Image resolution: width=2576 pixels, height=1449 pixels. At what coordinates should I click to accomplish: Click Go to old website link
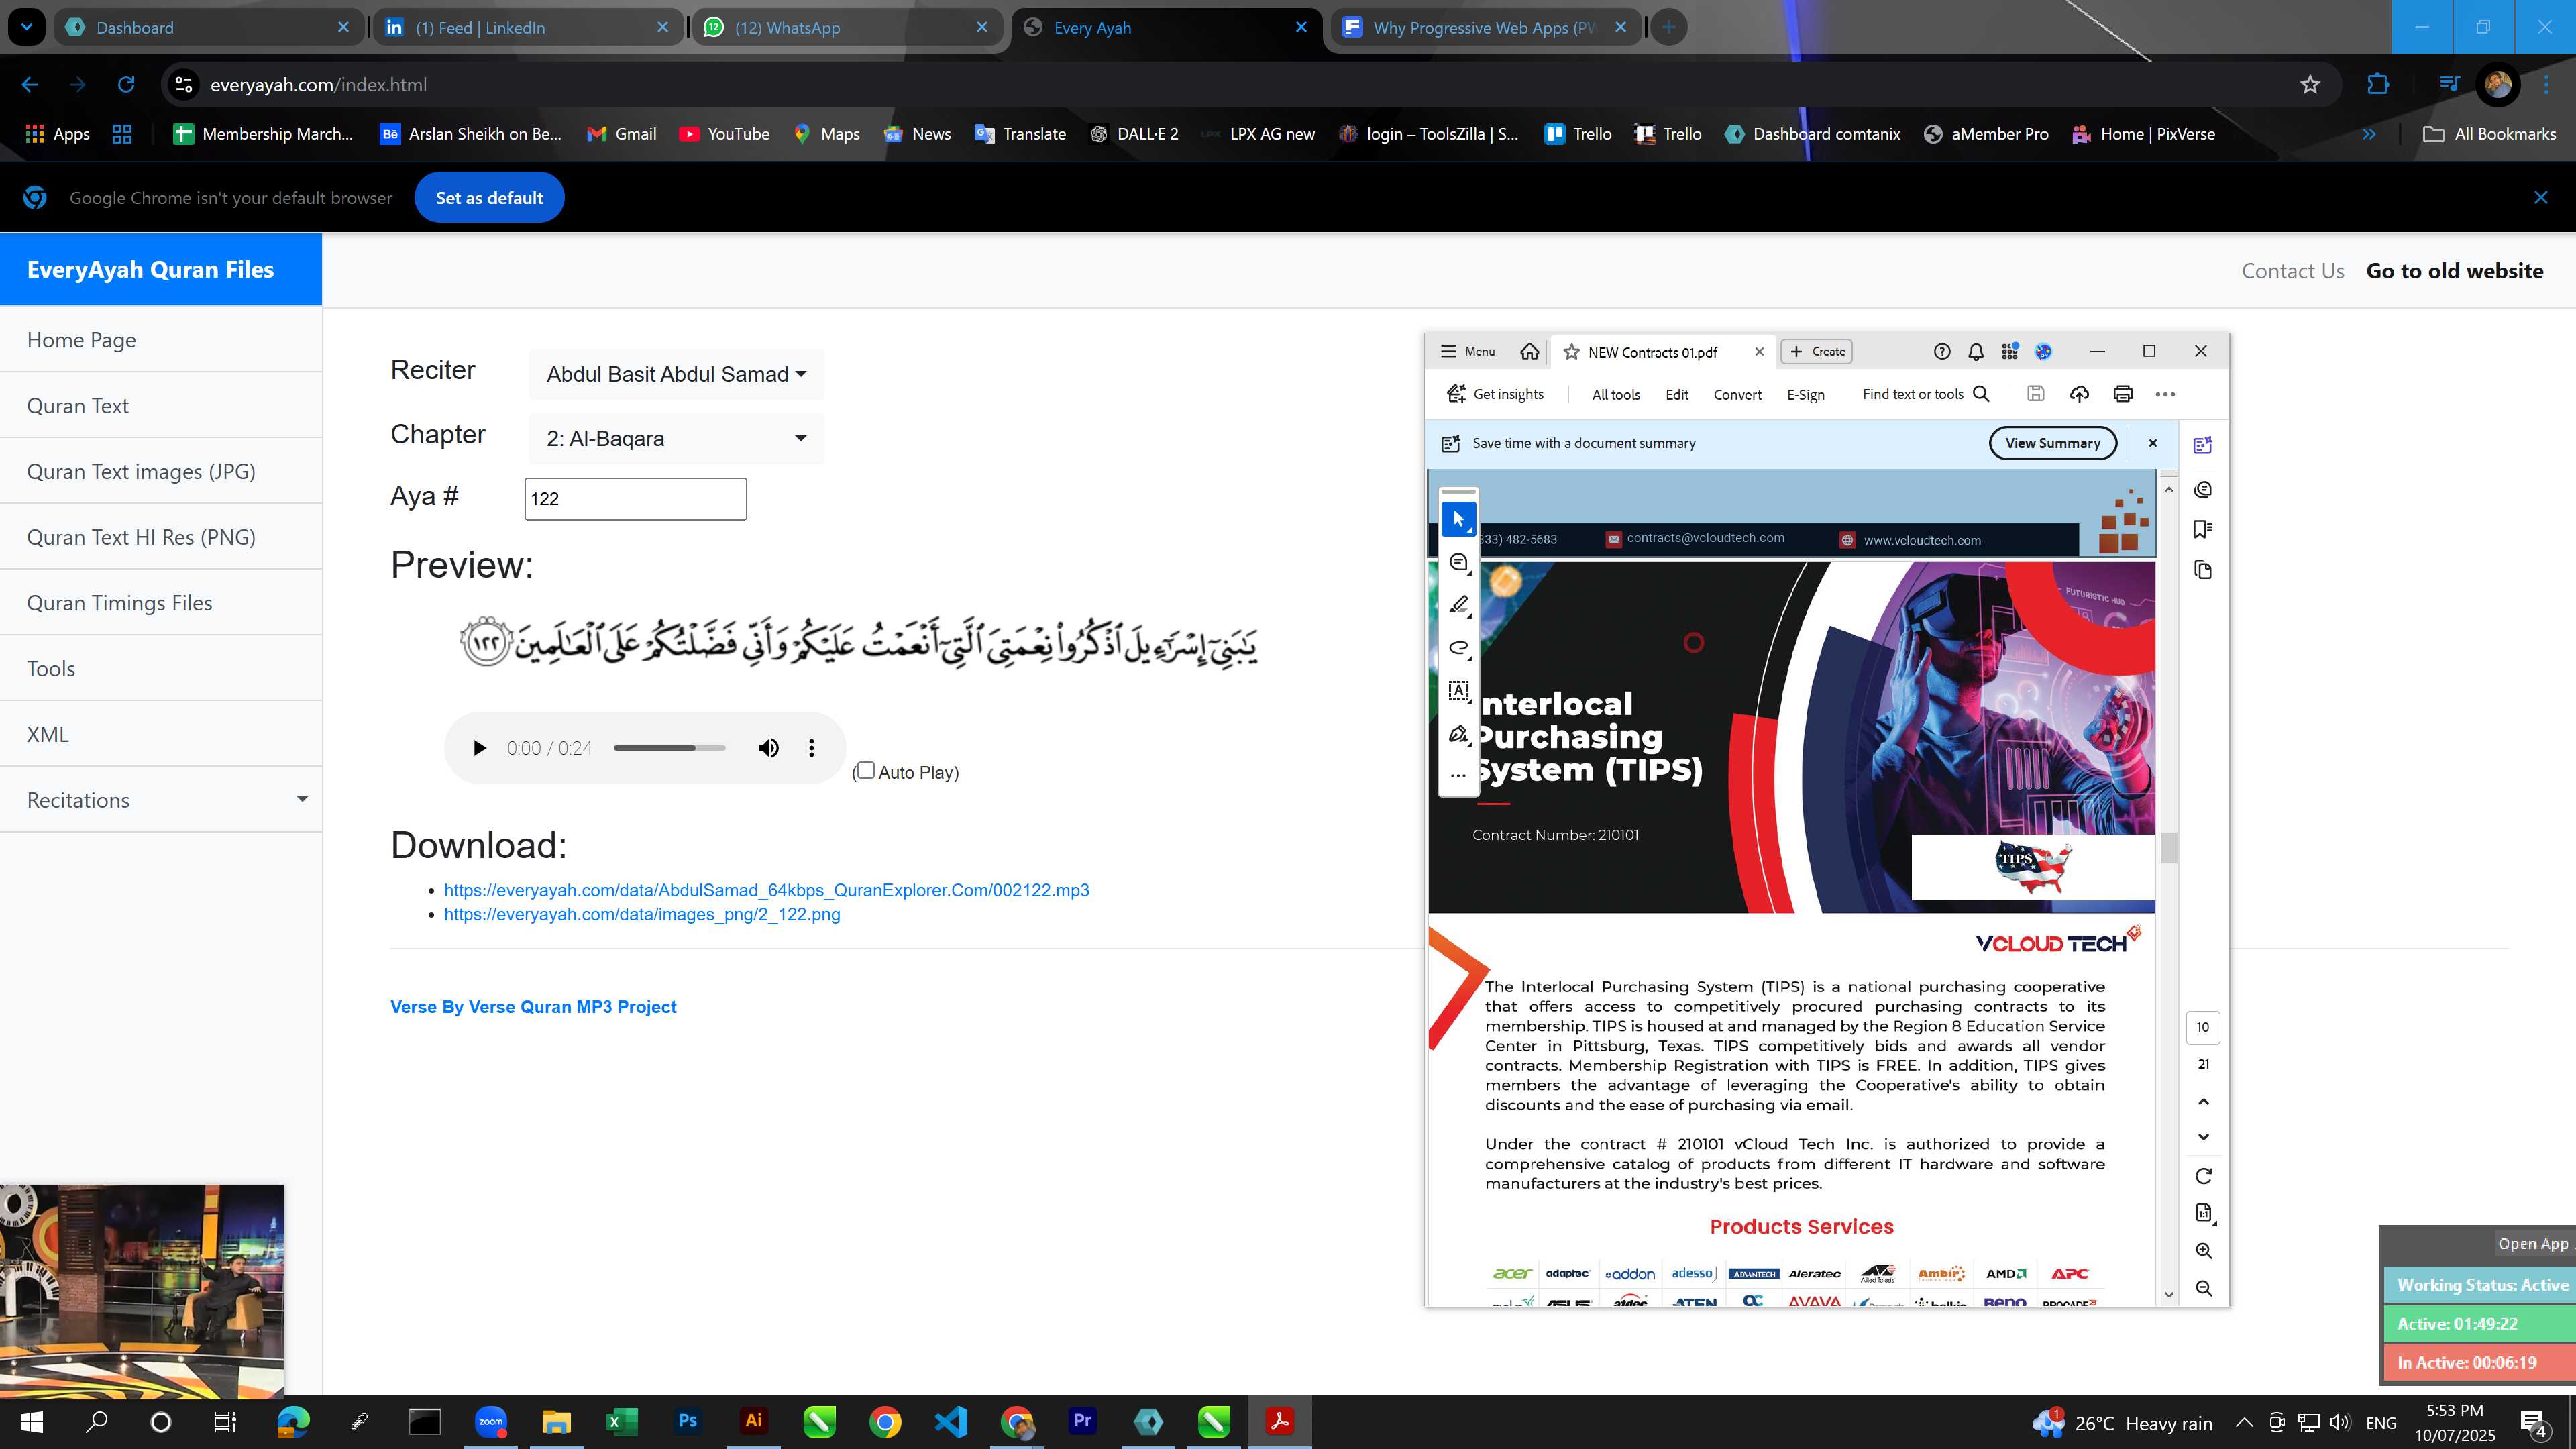[2454, 270]
